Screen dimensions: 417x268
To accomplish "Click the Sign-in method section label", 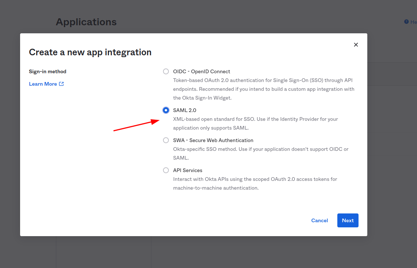I will [x=48, y=71].
